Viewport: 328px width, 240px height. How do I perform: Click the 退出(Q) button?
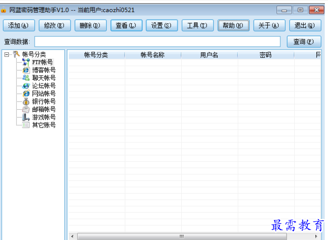point(305,26)
